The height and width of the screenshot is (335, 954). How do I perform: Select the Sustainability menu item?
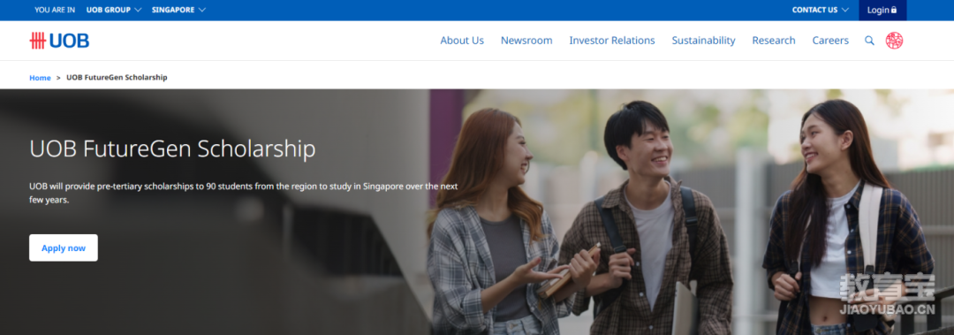tap(703, 41)
